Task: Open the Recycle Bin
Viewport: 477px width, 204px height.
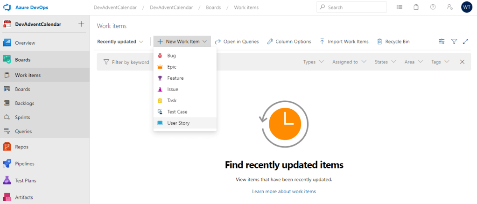Action: tap(393, 42)
